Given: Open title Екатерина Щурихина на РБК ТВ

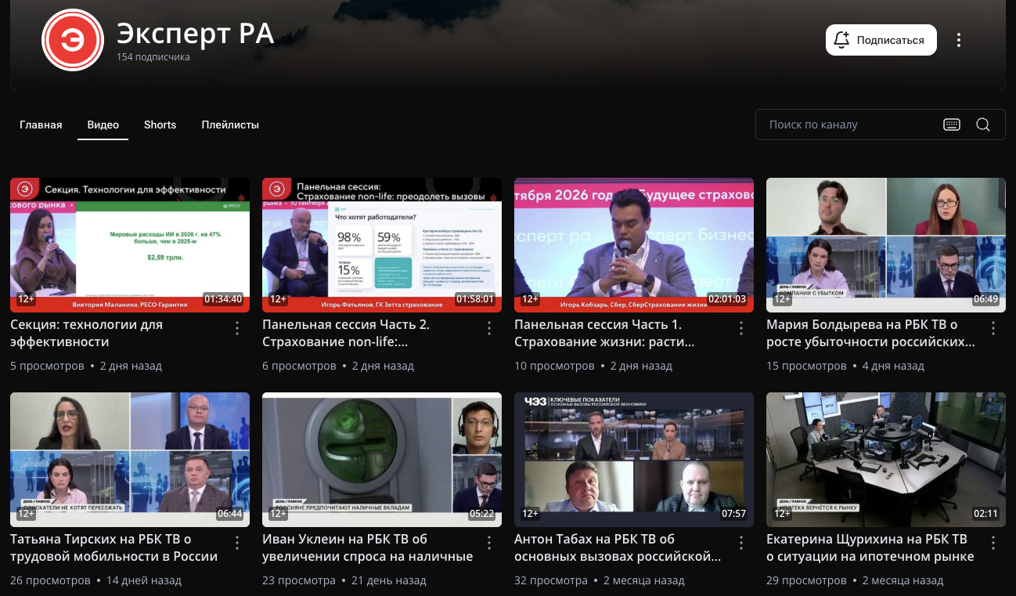Looking at the screenshot, I should tap(870, 547).
